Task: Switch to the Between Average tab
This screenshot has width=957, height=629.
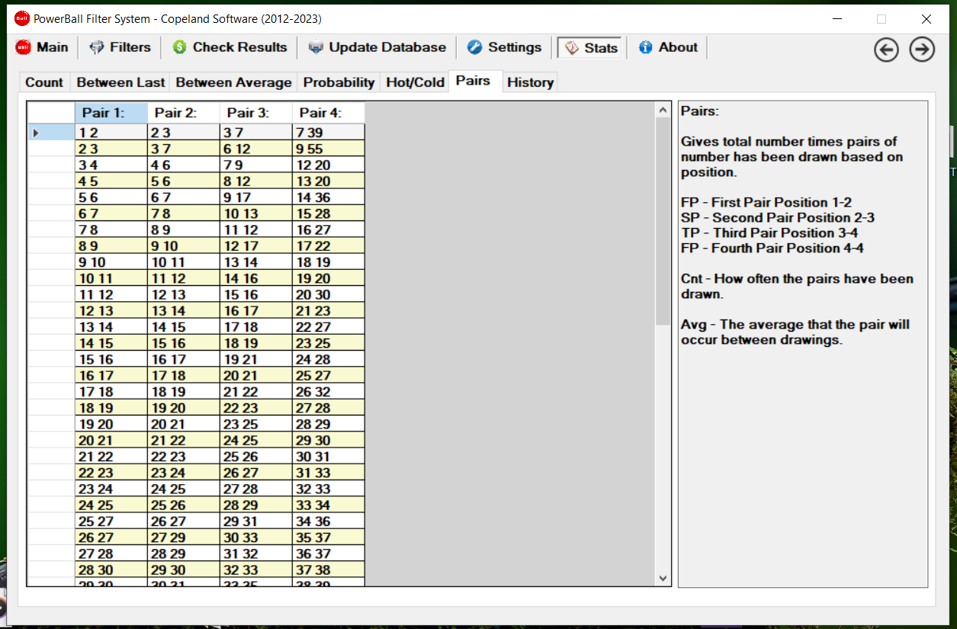Action: (x=233, y=82)
